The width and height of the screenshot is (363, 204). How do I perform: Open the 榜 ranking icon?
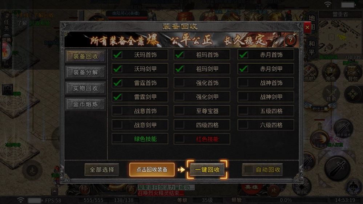pos(84,189)
